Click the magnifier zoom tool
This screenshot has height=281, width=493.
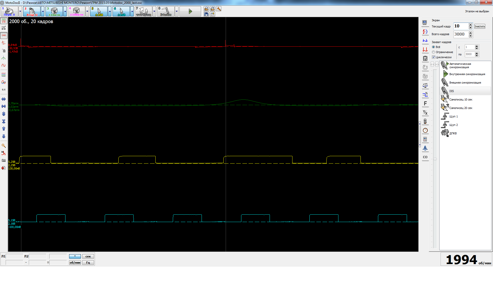[x=4, y=146]
